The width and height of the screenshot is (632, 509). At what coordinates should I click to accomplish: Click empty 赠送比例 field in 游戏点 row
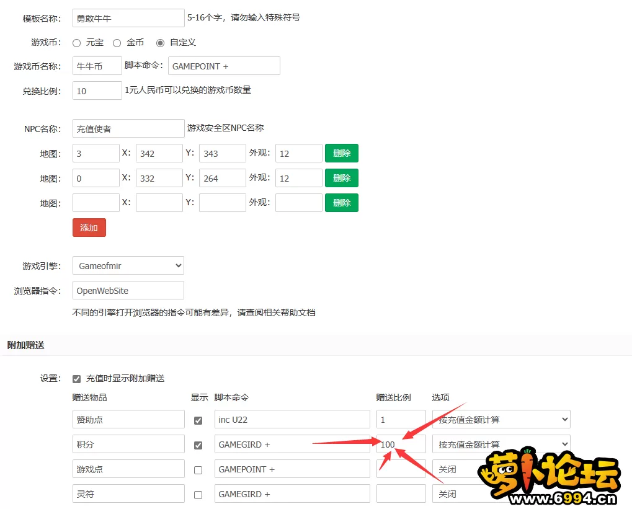click(401, 469)
